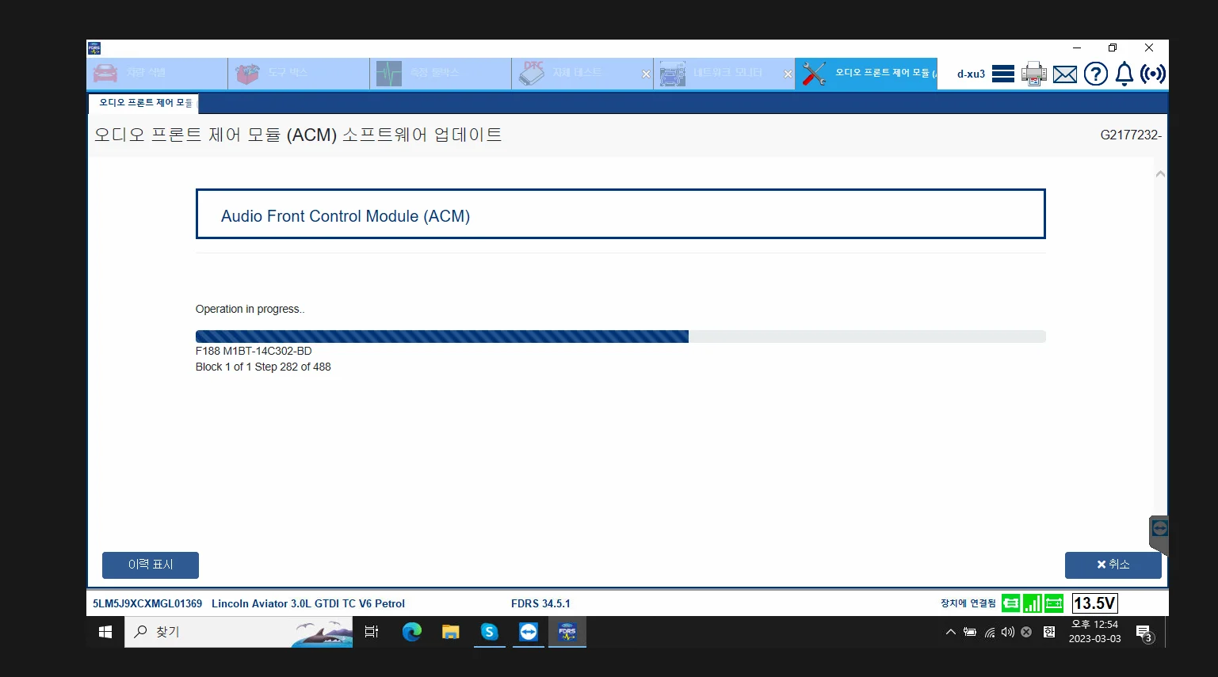Open the taskbar clock showing 12:54

pyautogui.click(x=1095, y=632)
